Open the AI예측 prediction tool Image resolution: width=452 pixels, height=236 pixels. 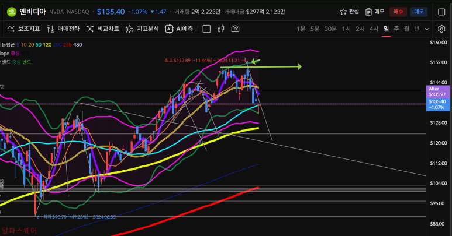[179, 29]
